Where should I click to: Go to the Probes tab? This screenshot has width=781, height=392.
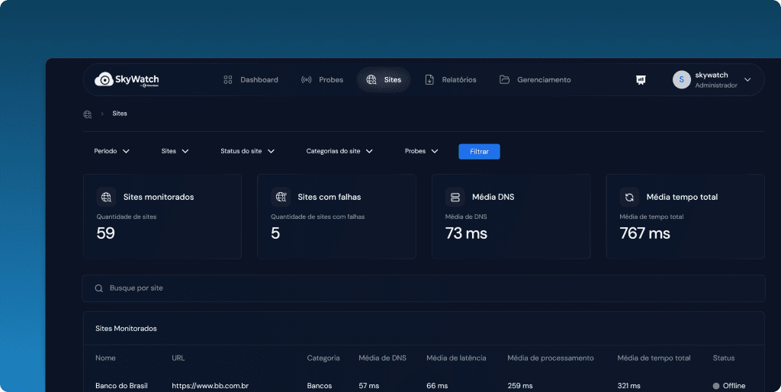[x=323, y=79]
